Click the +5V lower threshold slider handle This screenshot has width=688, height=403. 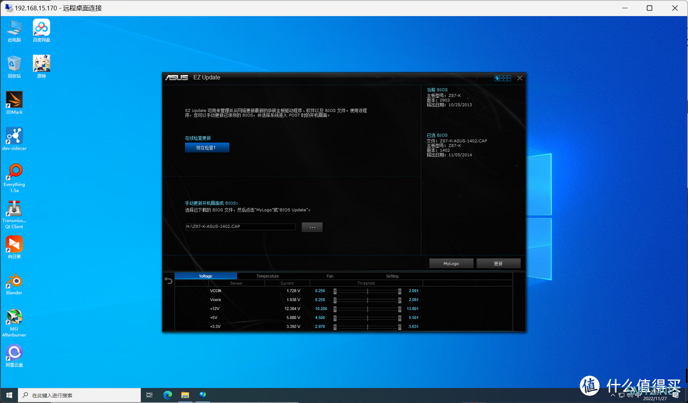coord(335,318)
